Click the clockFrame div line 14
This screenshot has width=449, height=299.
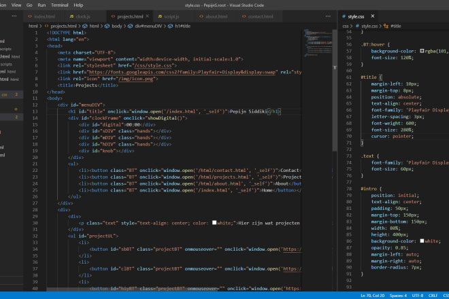pyautogui.click(x=128, y=118)
